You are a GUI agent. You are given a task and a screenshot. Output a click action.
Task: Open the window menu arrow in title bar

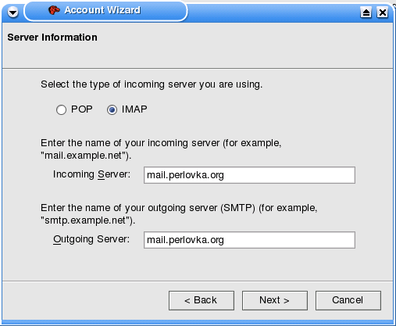pos(12,12)
